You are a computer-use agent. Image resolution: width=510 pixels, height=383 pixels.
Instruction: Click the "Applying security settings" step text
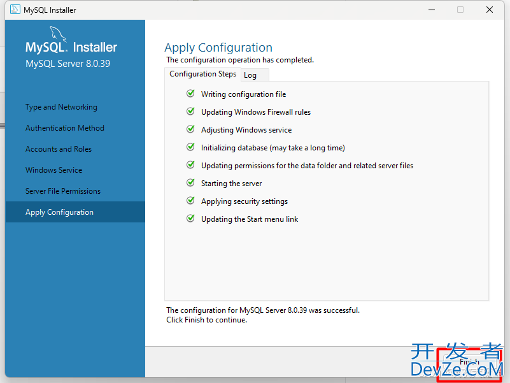(x=244, y=201)
